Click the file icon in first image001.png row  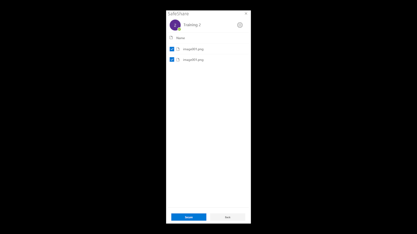pos(178,49)
